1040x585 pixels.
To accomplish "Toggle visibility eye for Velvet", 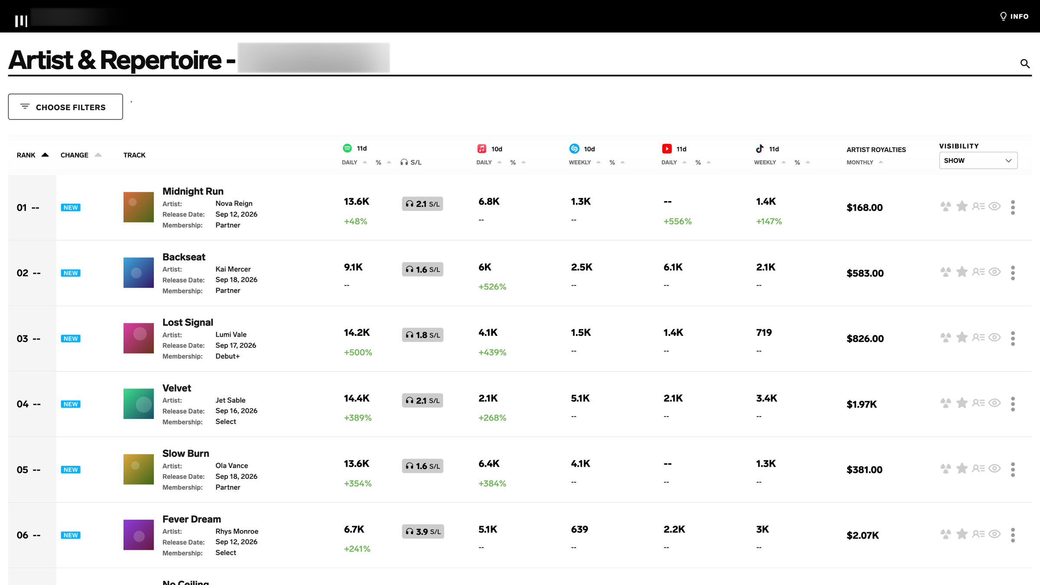I will (994, 403).
